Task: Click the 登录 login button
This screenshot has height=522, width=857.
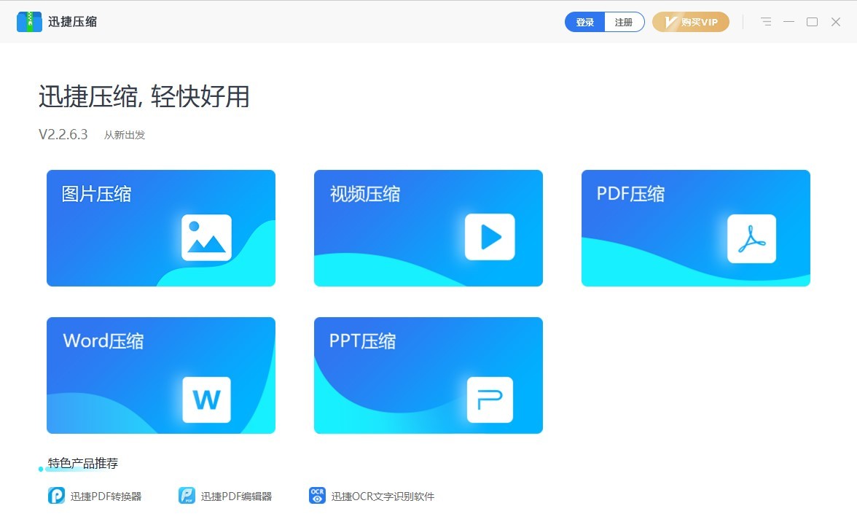Action: tap(584, 22)
